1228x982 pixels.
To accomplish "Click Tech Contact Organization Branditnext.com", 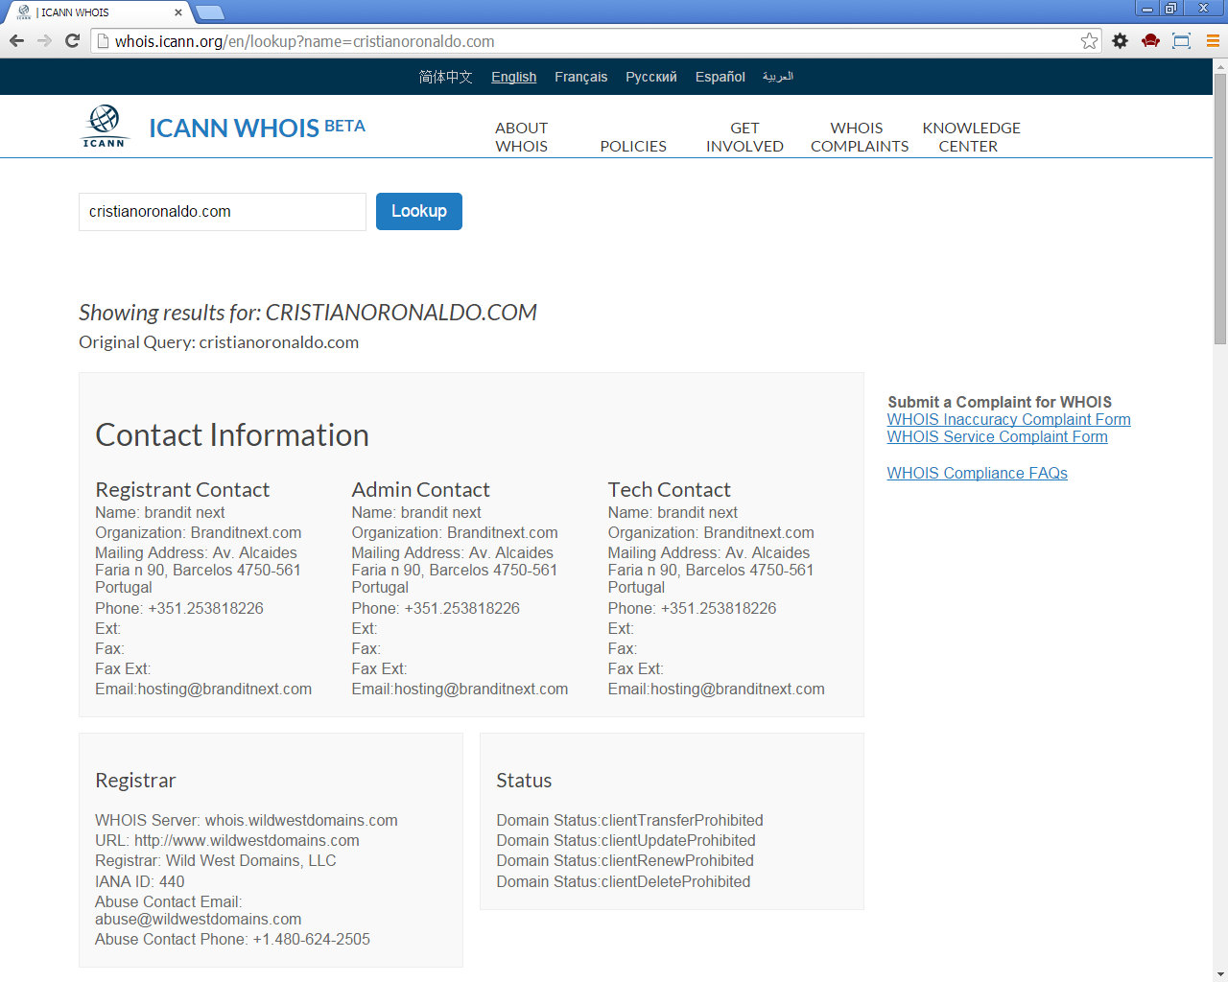I will tap(711, 533).
